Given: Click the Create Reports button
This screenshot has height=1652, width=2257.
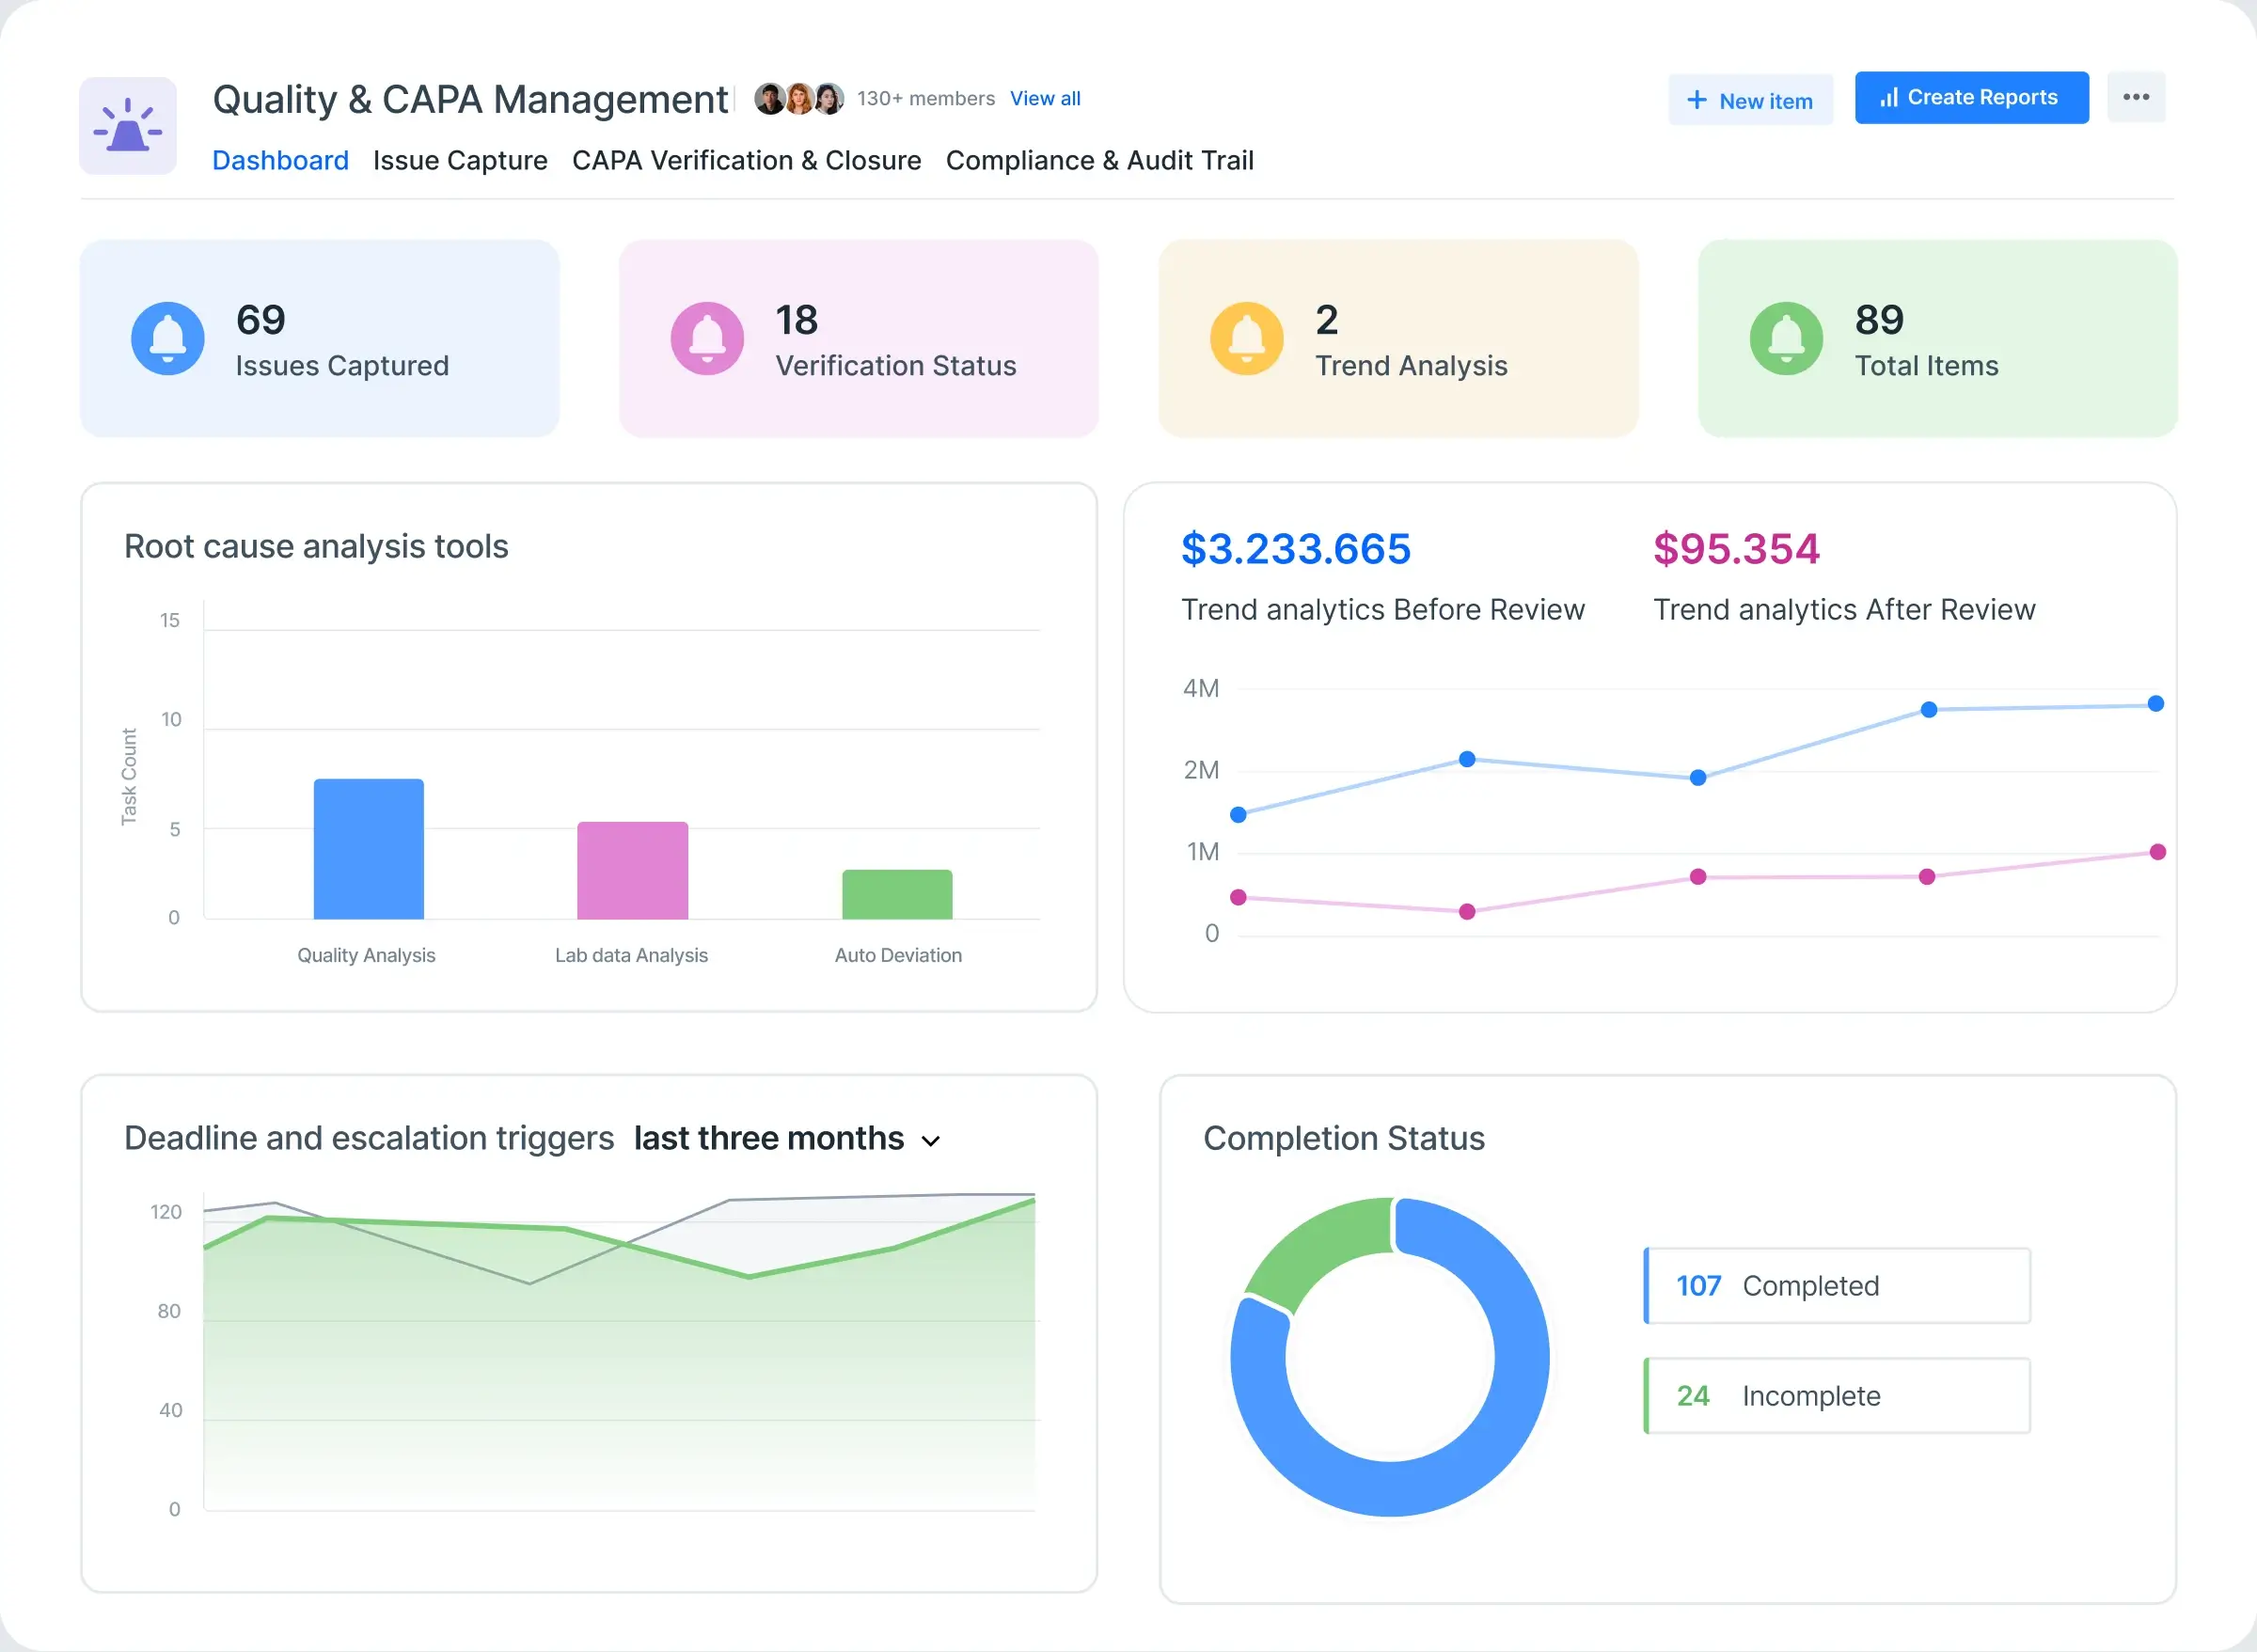Looking at the screenshot, I should (x=1971, y=98).
